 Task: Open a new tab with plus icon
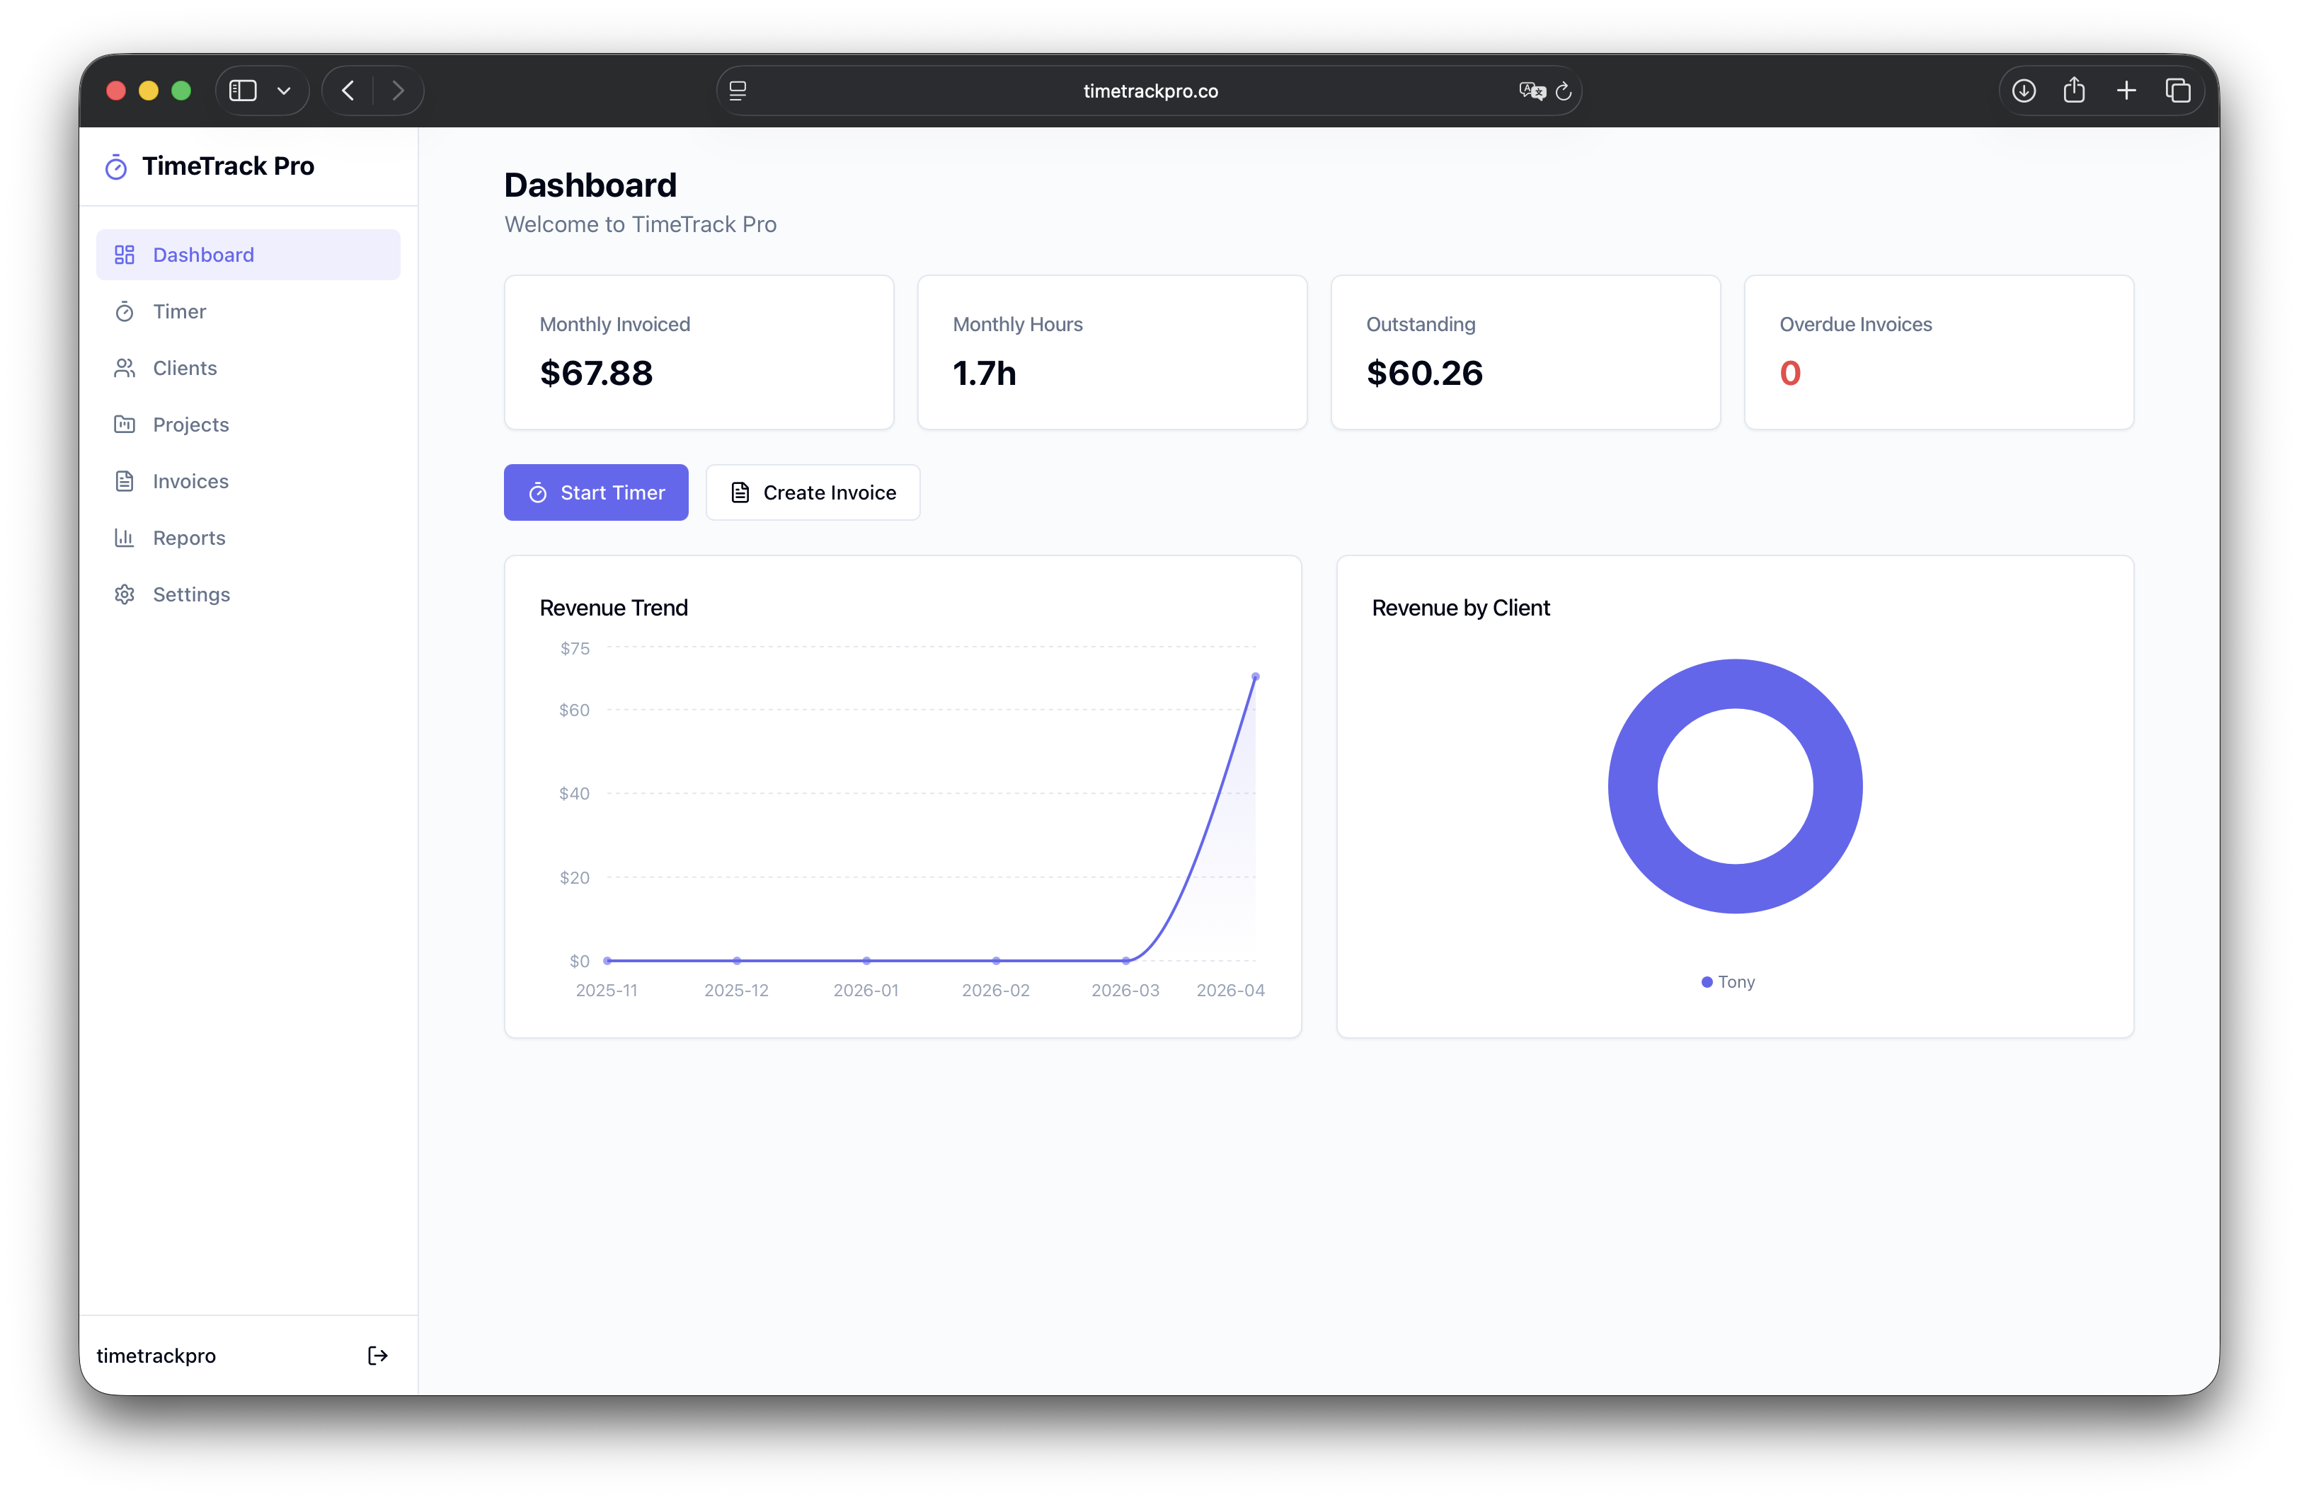click(x=2126, y=91)
